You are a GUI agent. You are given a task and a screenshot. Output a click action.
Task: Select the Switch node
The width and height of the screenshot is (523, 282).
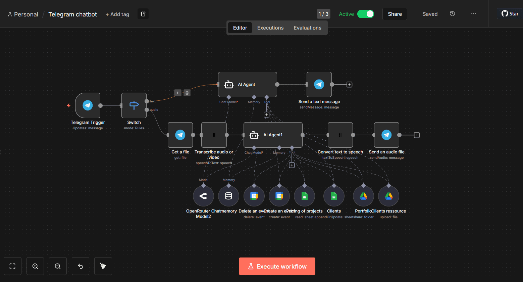coord(134,105)
